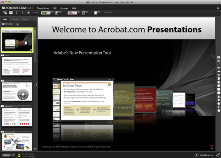The image size is (221, 158).
Task: Select the diamond shape
Action: tap(218, 100)
